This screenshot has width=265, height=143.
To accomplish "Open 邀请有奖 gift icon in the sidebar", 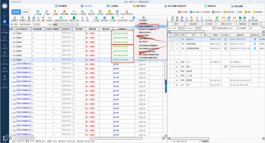I will [x=4, y=54].
